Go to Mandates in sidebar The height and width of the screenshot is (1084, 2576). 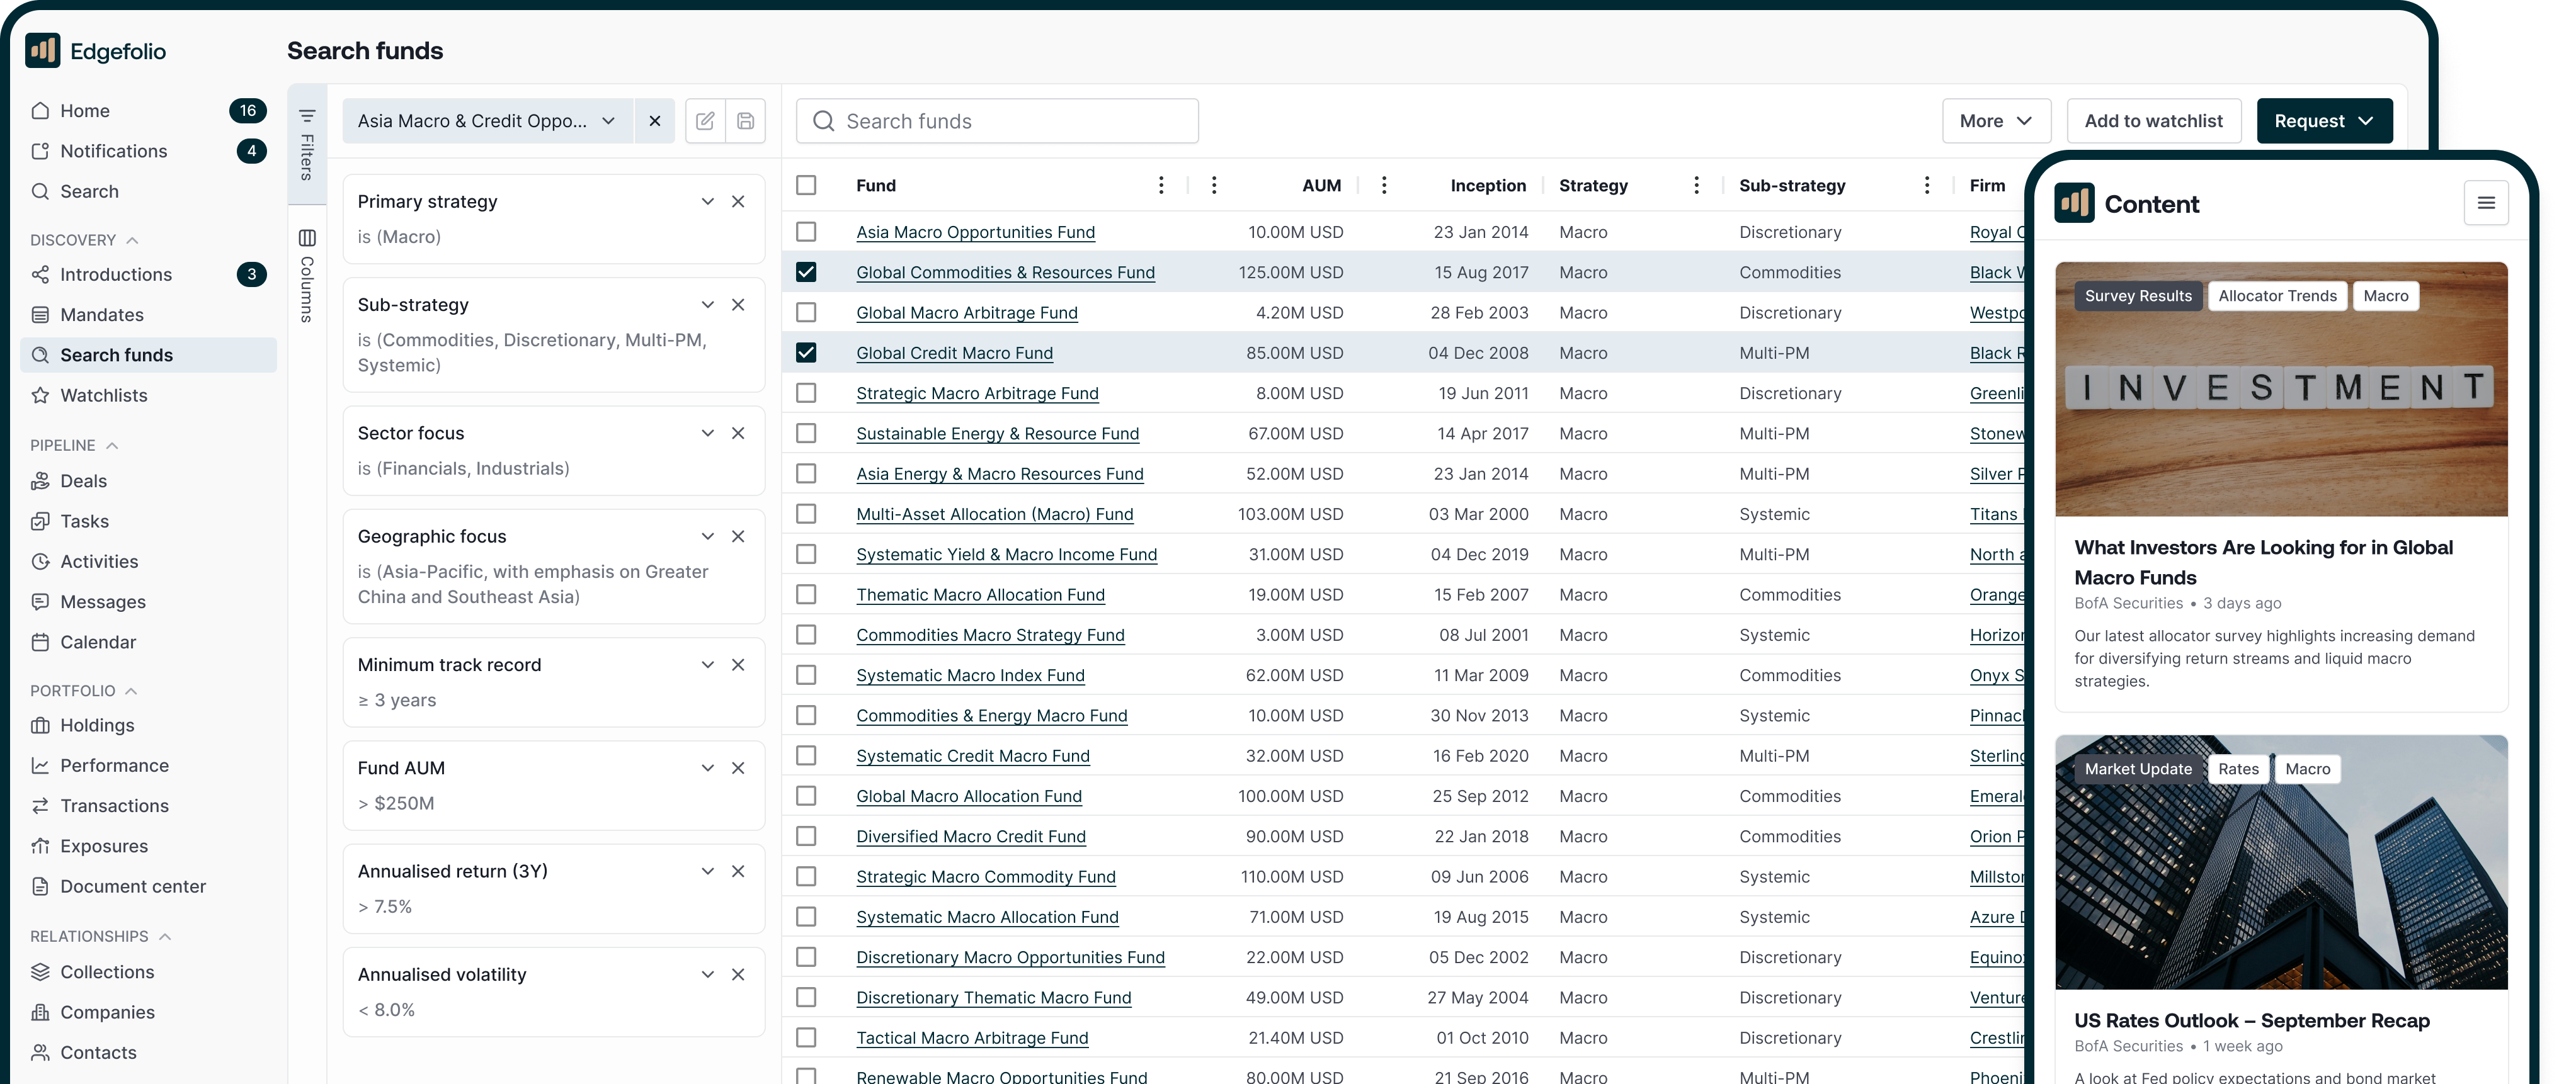point(102,315)
